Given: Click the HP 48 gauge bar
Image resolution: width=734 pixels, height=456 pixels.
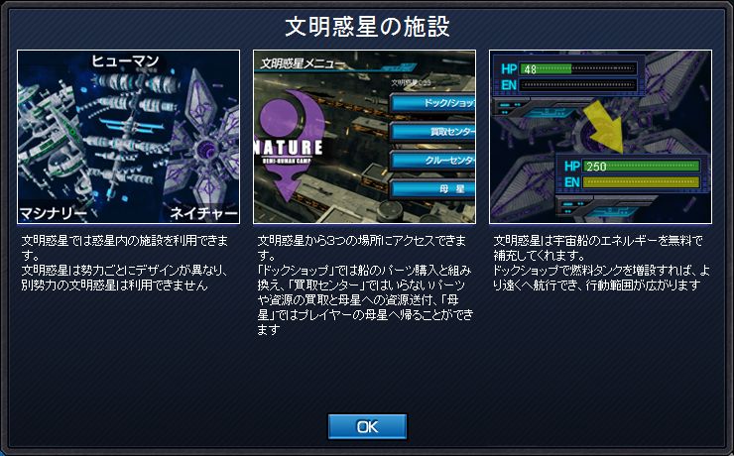Looking at the screenshot, I should click(578, 69).
